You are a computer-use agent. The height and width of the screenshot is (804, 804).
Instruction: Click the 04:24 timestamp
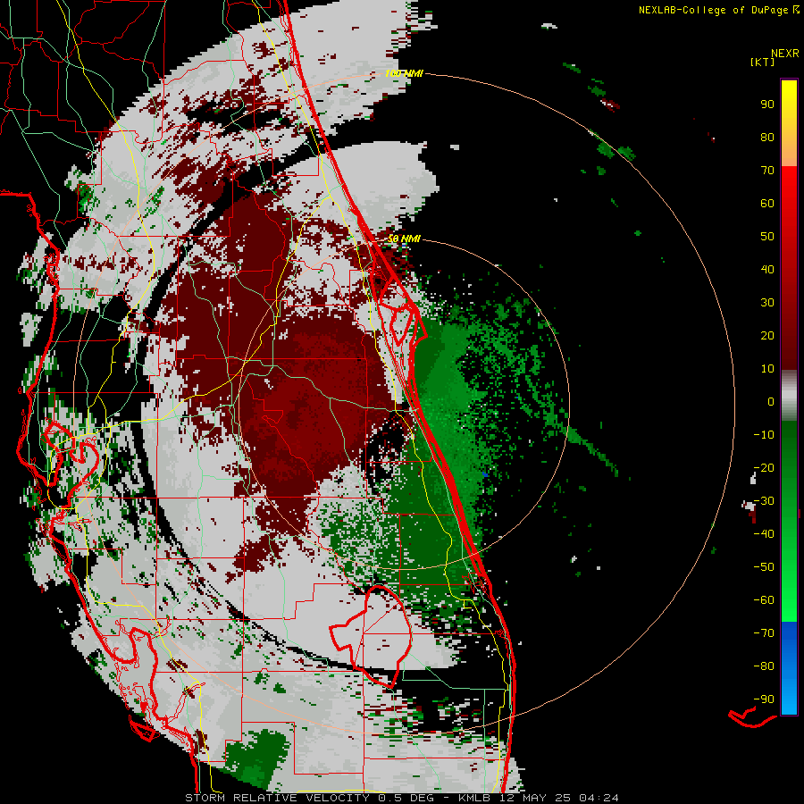[599, 798]
